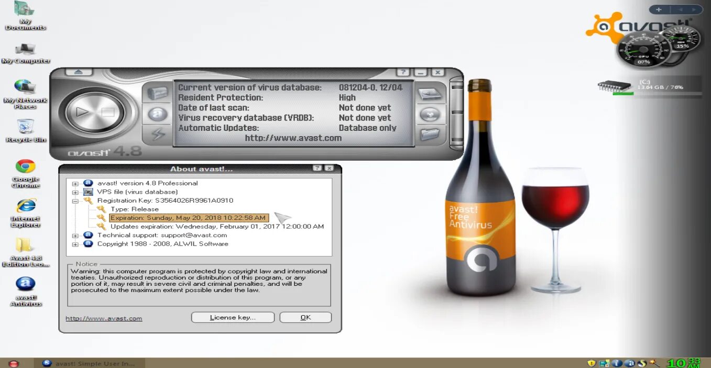711x368 pixels.
Task: Open the Recycle Bin desktop icon
Action: pos(25,130)
